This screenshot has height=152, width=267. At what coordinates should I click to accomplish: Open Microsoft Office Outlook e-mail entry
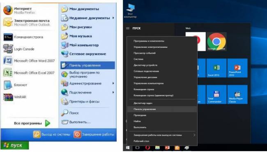(27, 22)
